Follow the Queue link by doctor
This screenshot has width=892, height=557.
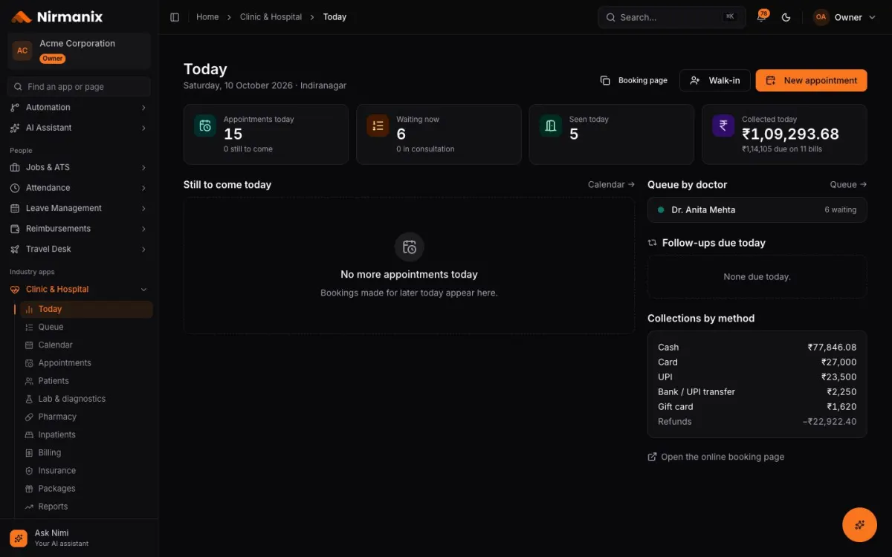[848, 184]
